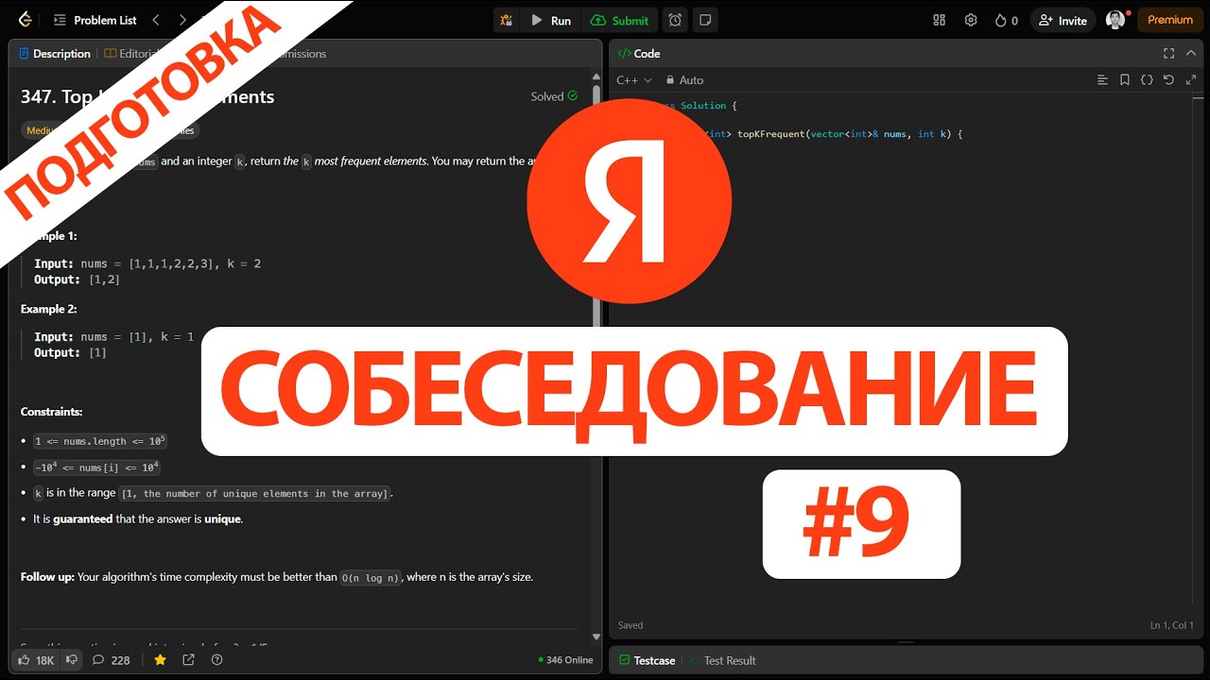Bookmark the code with bookmark icon

pyautogui.click(x=1125, y=80)
